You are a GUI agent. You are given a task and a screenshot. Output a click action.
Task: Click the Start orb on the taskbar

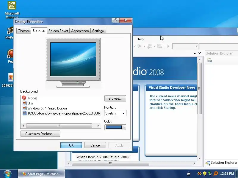pos(7,174)
